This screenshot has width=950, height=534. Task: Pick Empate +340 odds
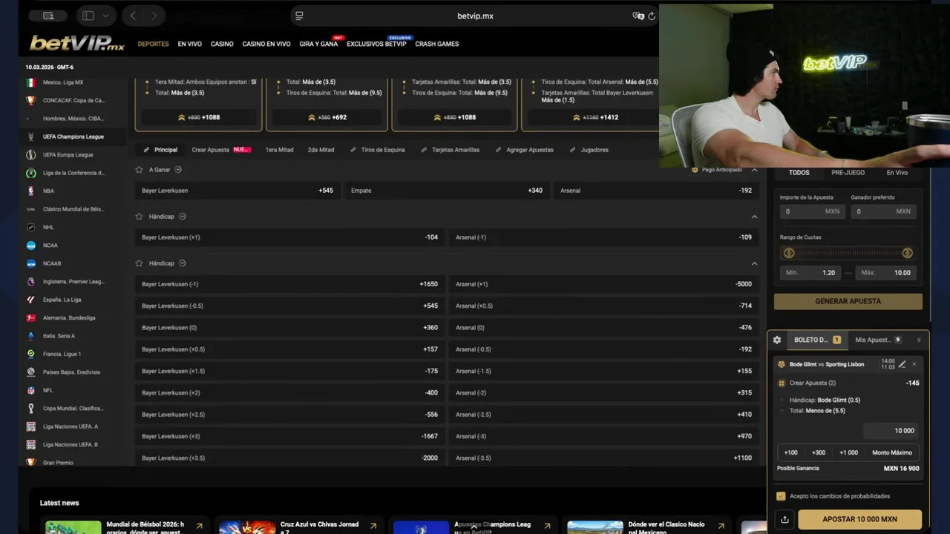[x=447, y=191]
